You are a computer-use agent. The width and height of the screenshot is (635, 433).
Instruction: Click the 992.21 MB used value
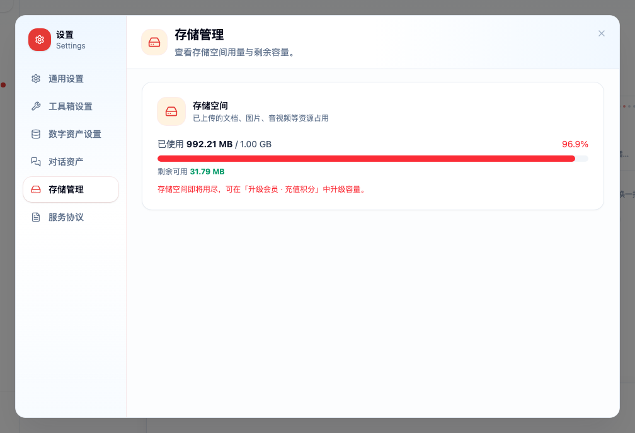(209, 145)
